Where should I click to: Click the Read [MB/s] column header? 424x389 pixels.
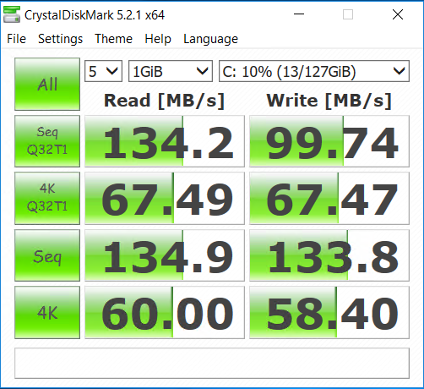click(165, 101)
